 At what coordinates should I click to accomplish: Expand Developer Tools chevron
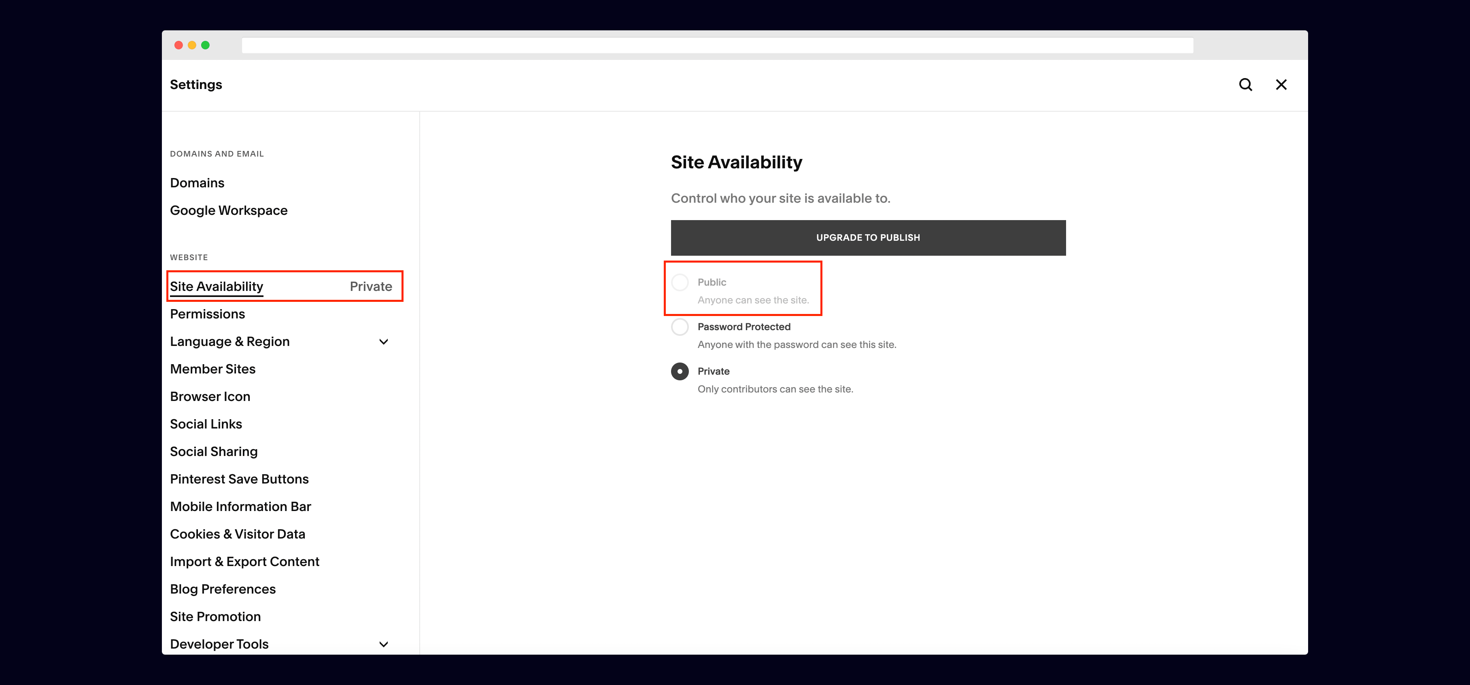(383, 644)
